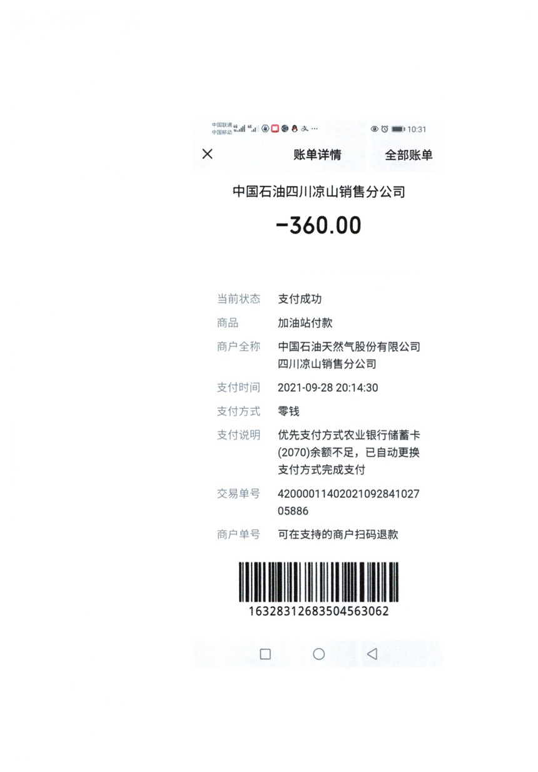538x772 pixels.
Task: Tap the red square notification icon
Action: point(275,128)
